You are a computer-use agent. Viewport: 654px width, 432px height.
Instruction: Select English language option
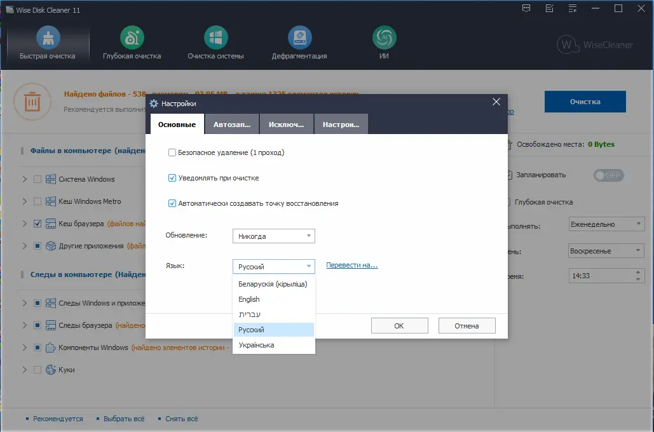(x=273, y=299)
